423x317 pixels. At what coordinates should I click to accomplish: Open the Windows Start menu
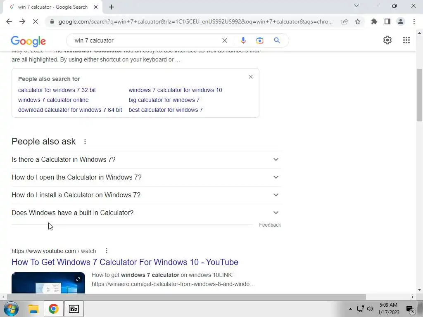11,309
